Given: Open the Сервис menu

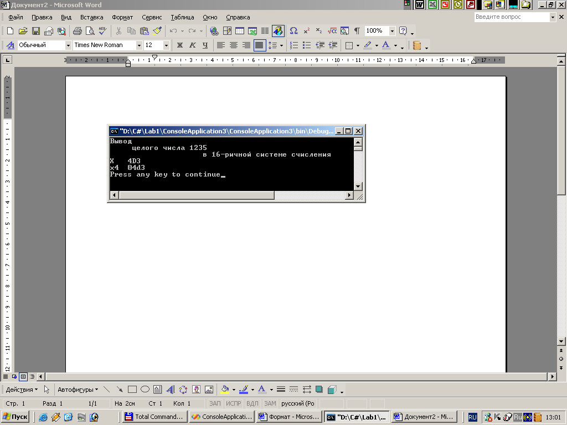Looking at the screenshot, I should [152, 17].
